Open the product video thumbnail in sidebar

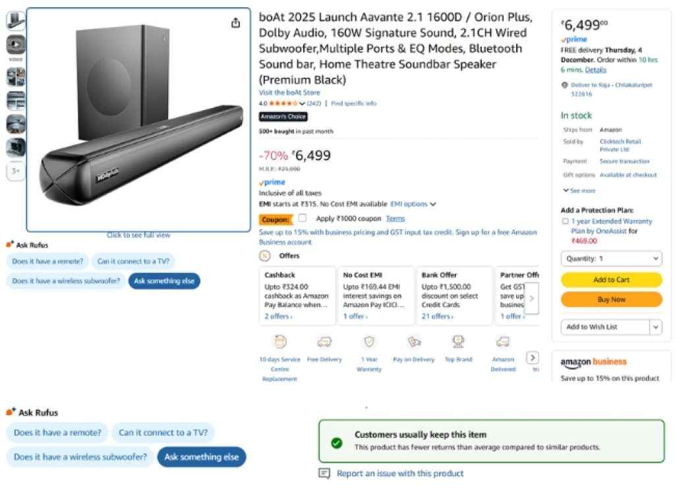(x=15, y=45)
